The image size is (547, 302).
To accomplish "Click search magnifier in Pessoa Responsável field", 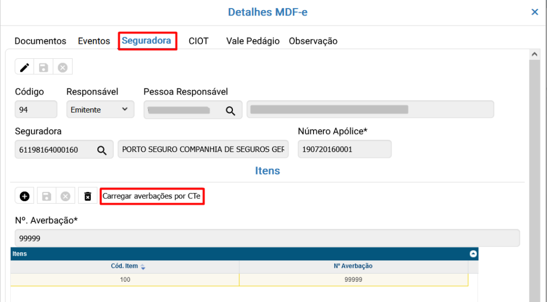I will [230, 110].
